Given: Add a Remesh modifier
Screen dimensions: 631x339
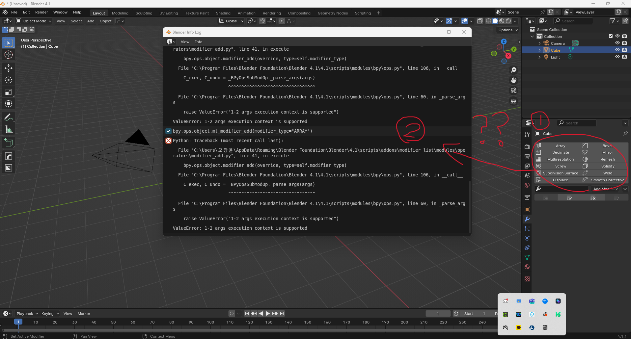Looking at the screenshot, I should [x=605, y=159].
